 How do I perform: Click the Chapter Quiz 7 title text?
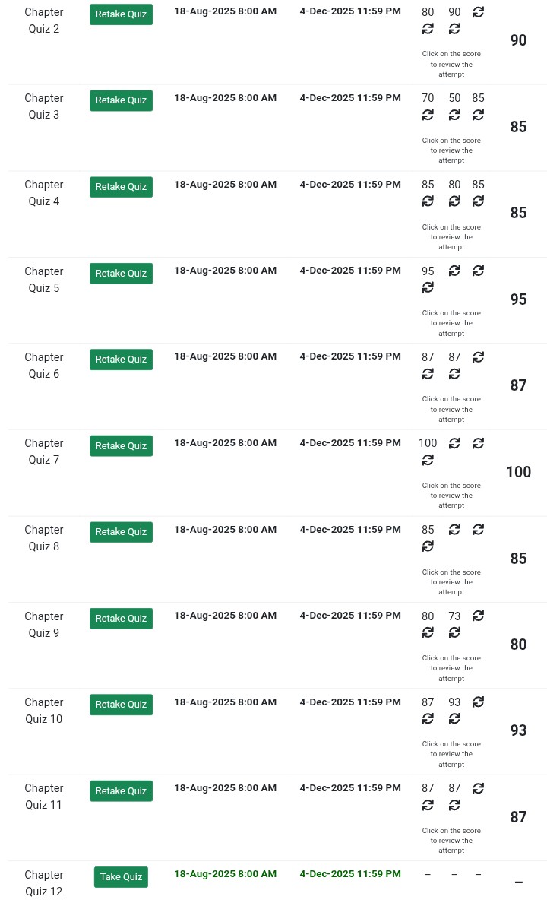(44, 451)
